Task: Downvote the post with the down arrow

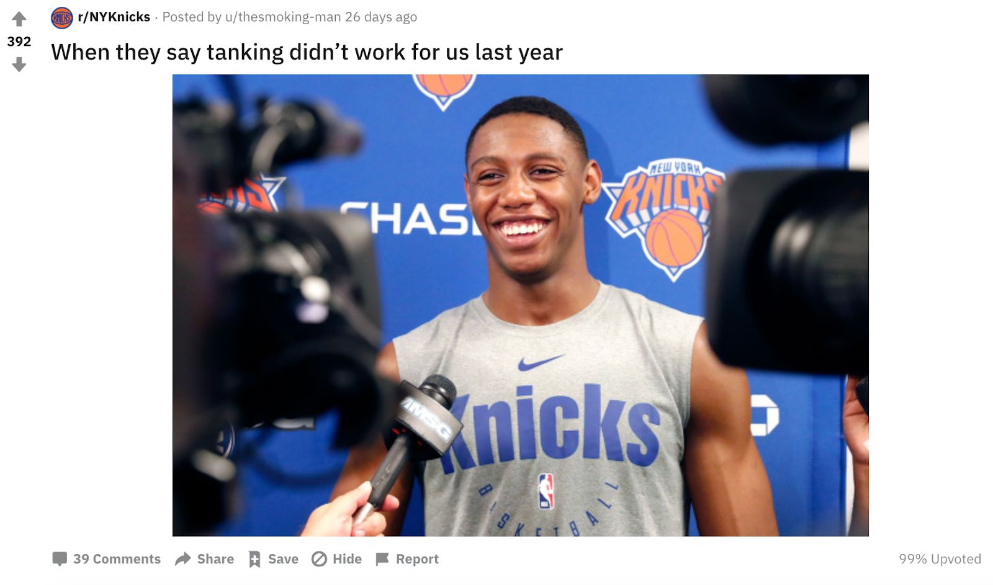Action: click(x=19, y=65)
